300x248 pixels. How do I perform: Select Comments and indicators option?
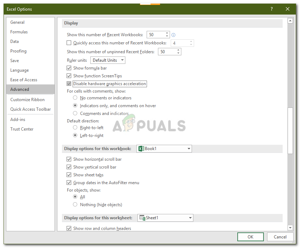tap(75, 114)
